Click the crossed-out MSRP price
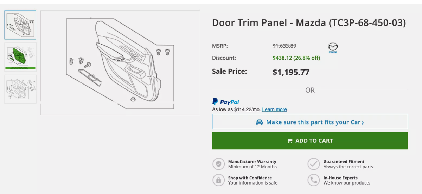 tap(284, 46)
